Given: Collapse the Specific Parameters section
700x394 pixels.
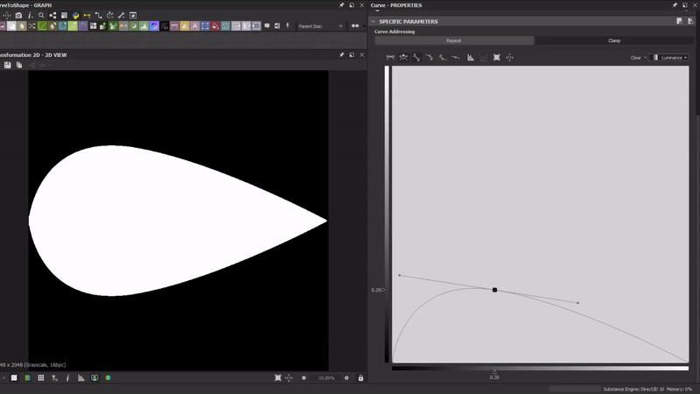Looking at the screenshot, I should 374,21.
